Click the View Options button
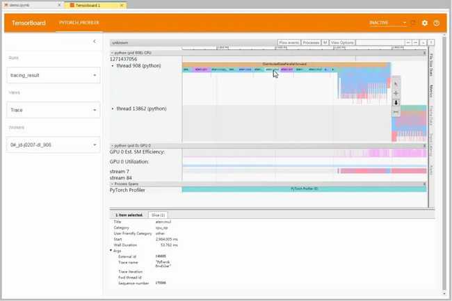The height and width of the screenshot is (301, 452). (x=342, y=42)
